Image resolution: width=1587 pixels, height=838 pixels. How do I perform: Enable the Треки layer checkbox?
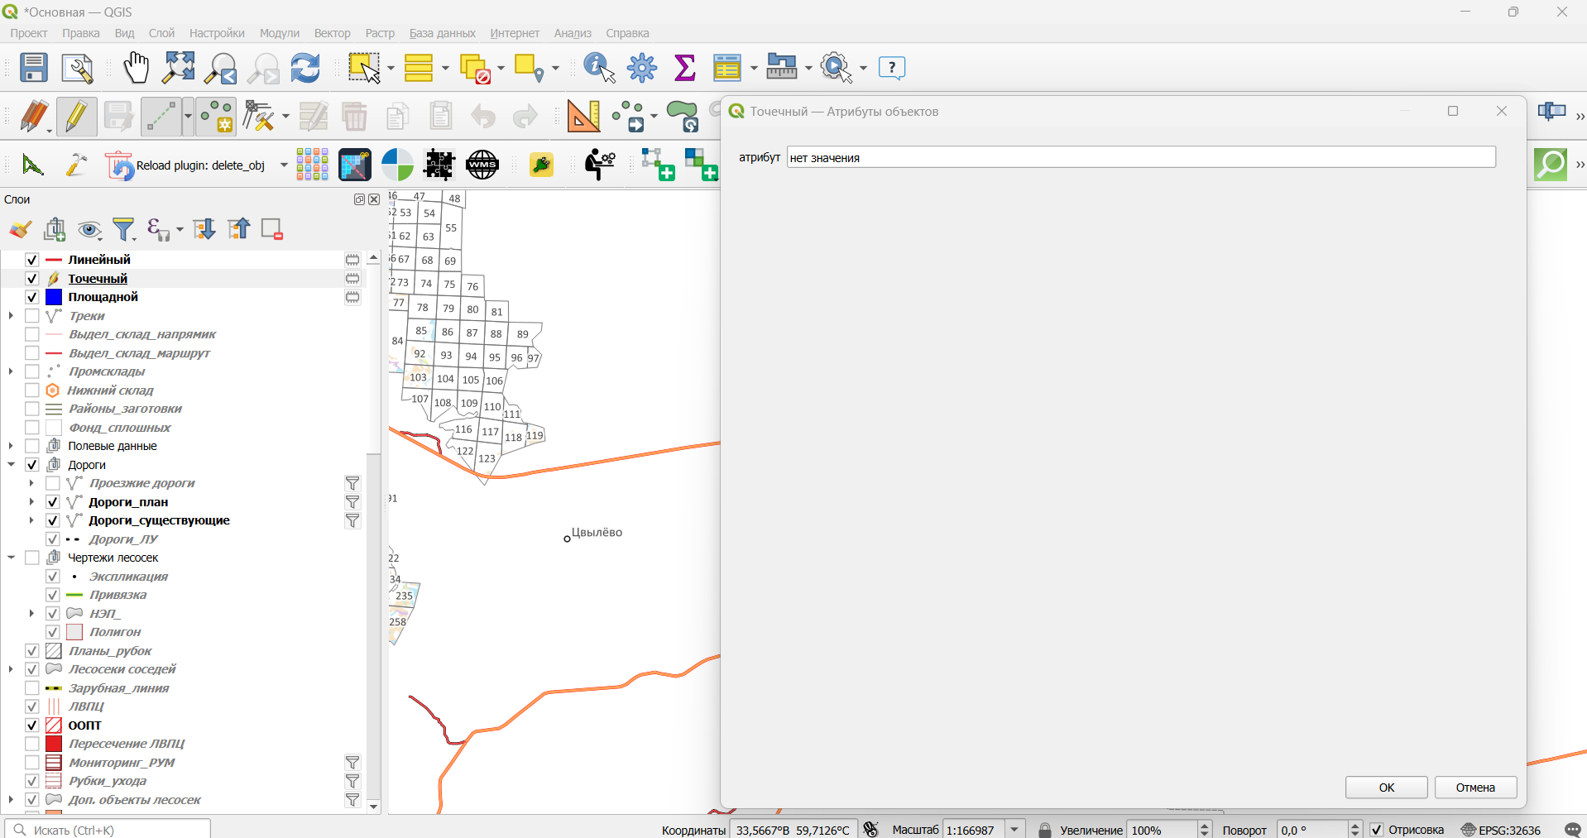click(x=32, y=316)
